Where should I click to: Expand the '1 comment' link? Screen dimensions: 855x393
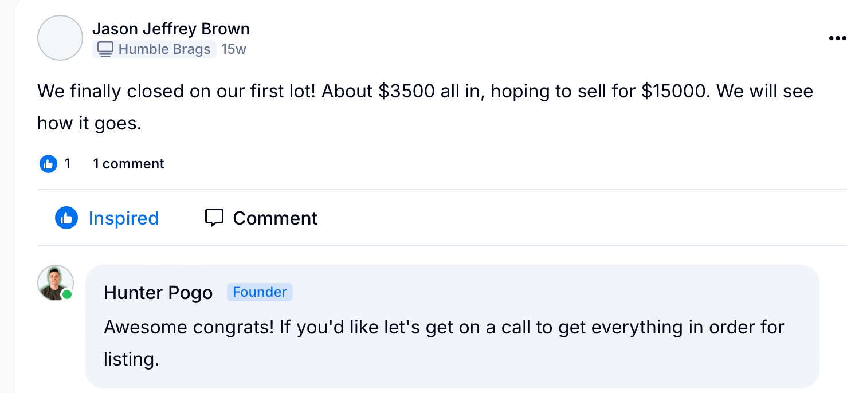(x=129, y=164)
